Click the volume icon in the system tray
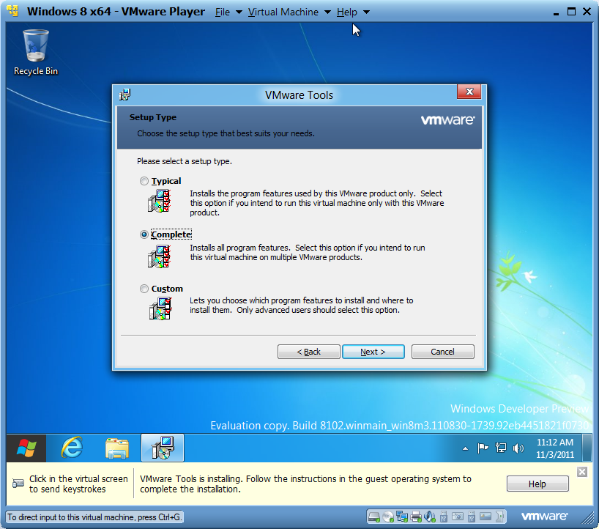 pos(519,448)
